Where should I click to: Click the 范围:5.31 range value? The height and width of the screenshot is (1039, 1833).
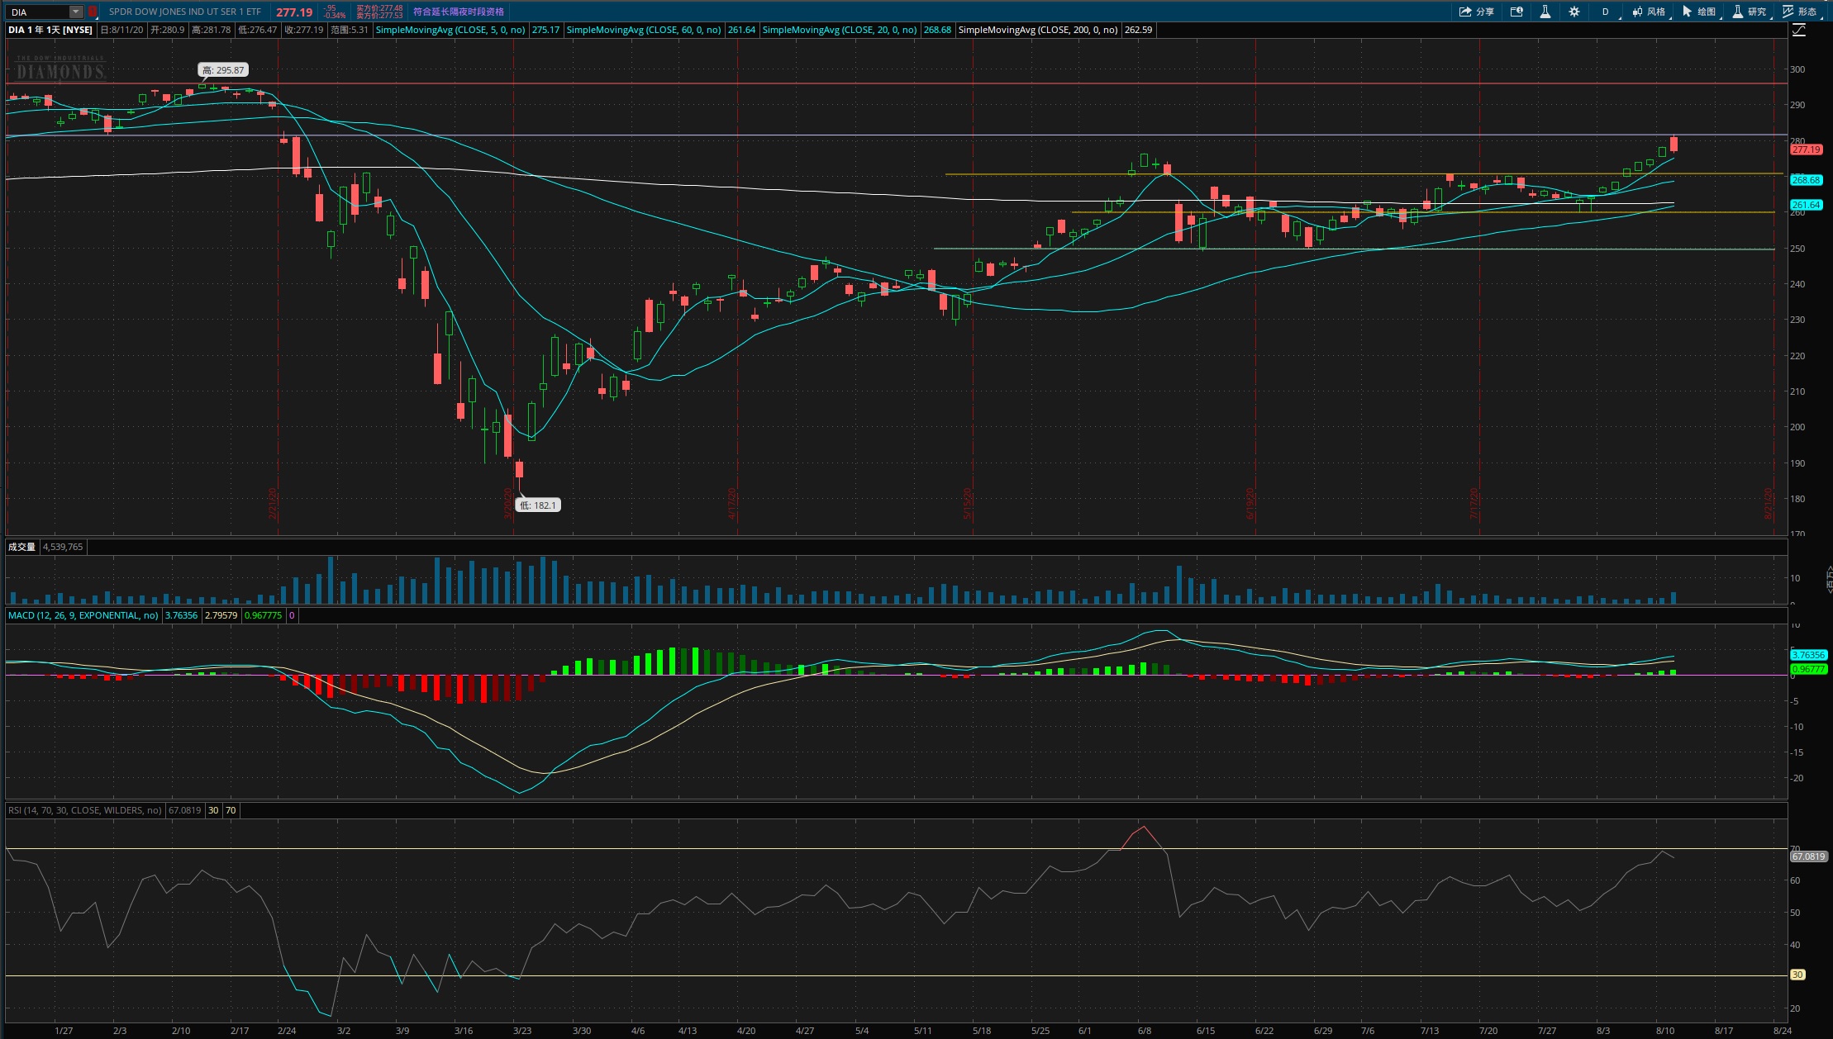(349, 30)
